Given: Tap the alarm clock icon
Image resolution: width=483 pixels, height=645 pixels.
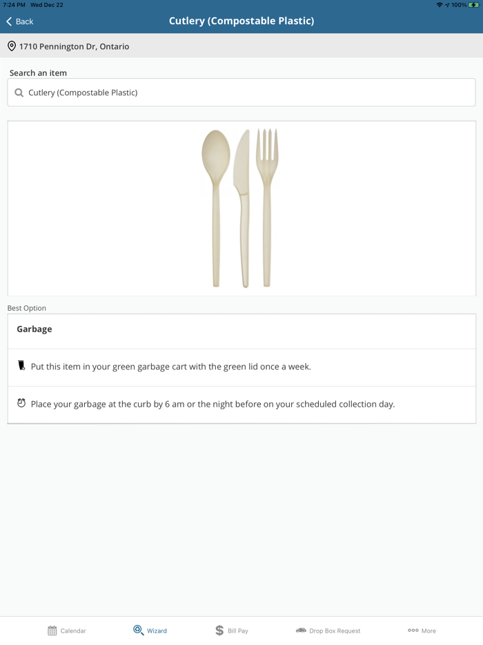Looking at the screenshot, I should pyautogui.click(x=21, y=403).
